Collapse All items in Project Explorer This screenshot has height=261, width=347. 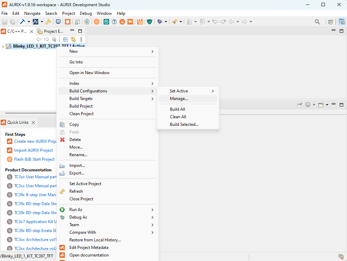click(x=65, y=39)
